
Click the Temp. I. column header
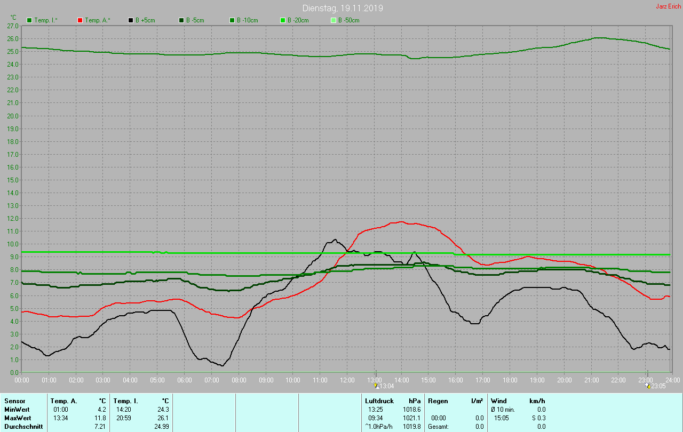click(x=126, y=401)
